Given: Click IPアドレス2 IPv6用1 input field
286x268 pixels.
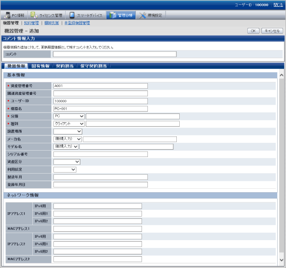Looking at the screenshot, I should click(x=97, y=244).
